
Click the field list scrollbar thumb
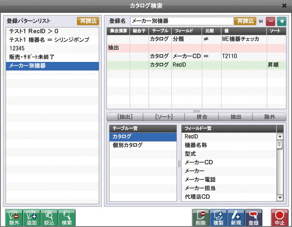pos(280,144)
